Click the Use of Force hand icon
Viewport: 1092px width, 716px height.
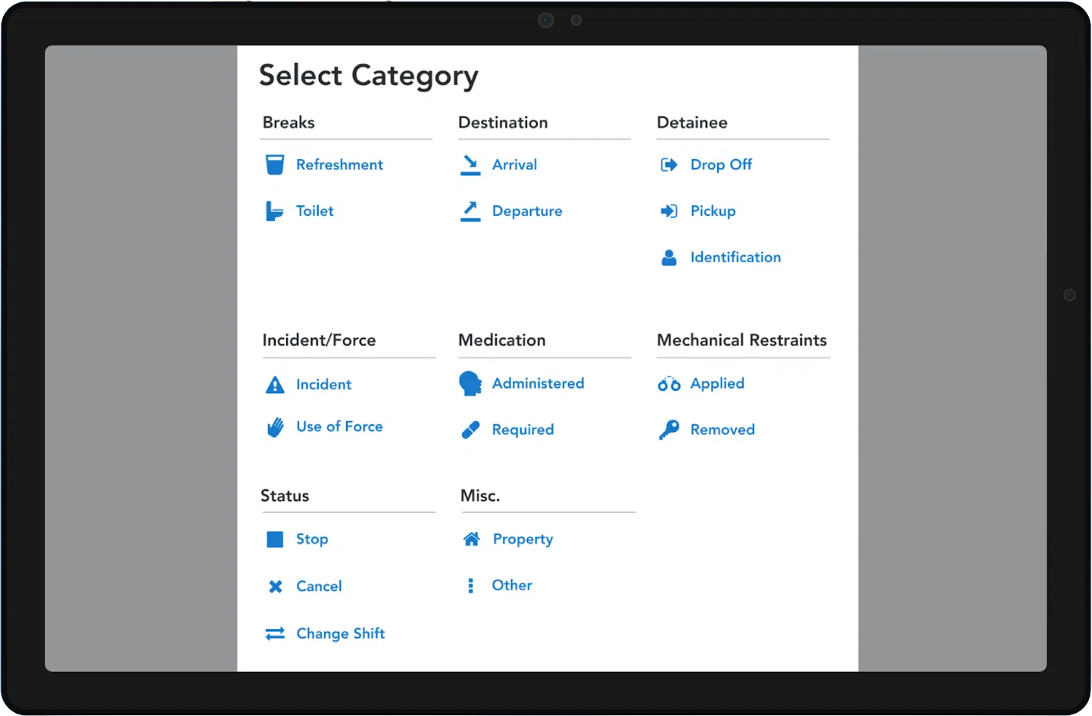[x=275, y=427]
